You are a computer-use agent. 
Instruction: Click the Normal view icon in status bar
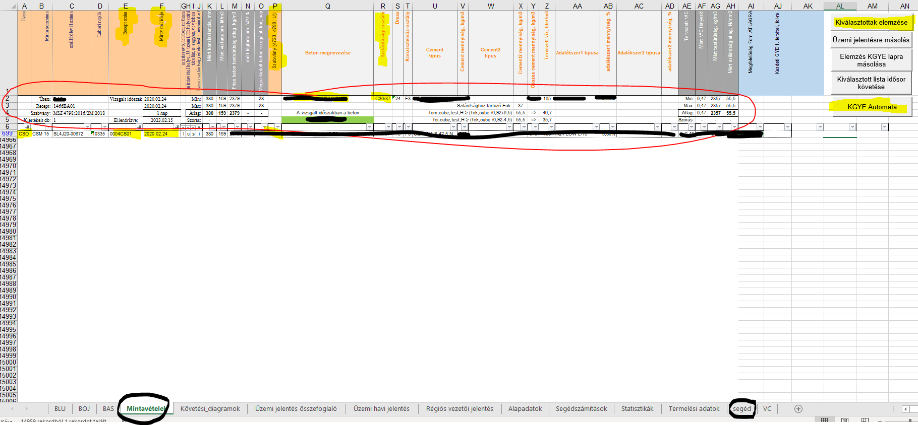(x=824, y=420)
